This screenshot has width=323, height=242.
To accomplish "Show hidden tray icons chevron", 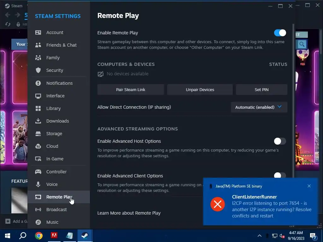I will click(x=260, y=236).
